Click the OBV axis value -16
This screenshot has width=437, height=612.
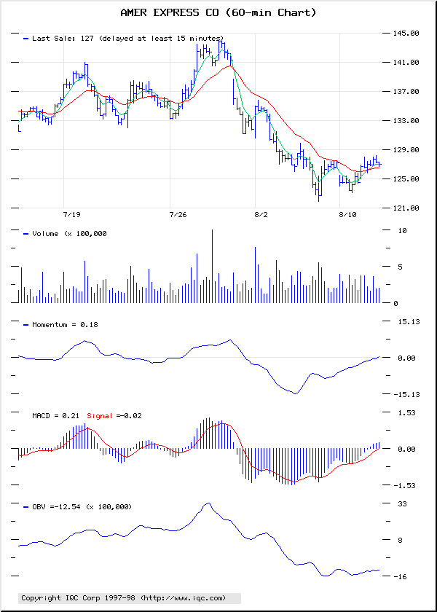(x=400, y=576)
